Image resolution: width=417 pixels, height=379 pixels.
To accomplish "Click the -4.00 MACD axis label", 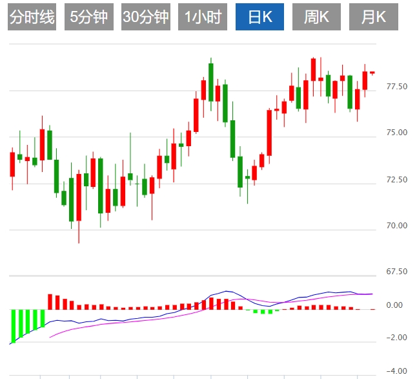I will [397, 371].
